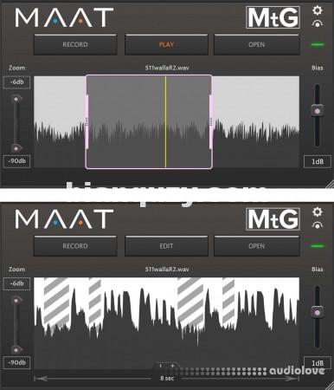Click the dial icon under lower gear
This screenshot has height=390, width=334.
[x=318, y=225]
